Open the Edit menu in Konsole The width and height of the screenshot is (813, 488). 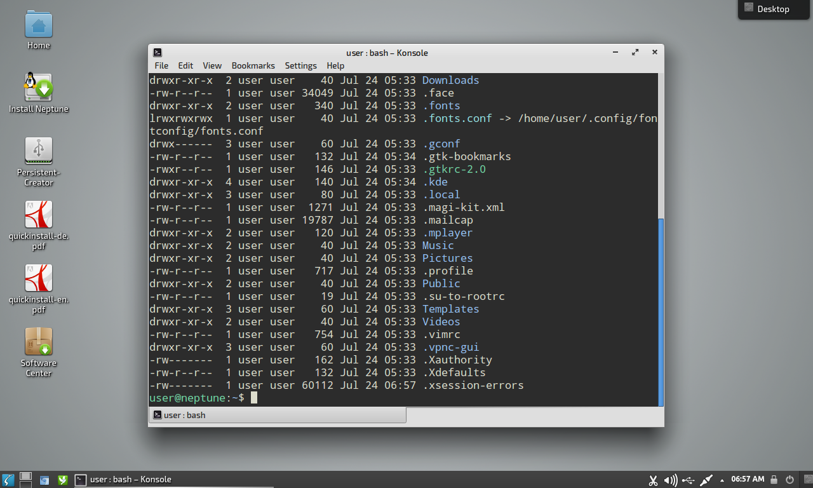point(185,65)
